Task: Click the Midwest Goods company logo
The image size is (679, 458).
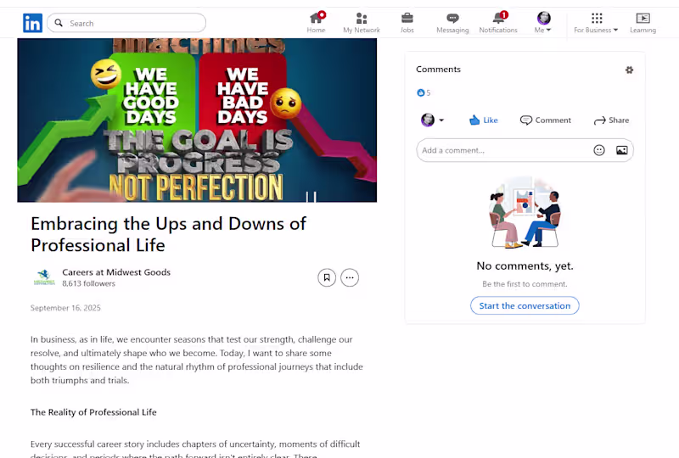Action: pyautogui.click(x=44, y=277)
